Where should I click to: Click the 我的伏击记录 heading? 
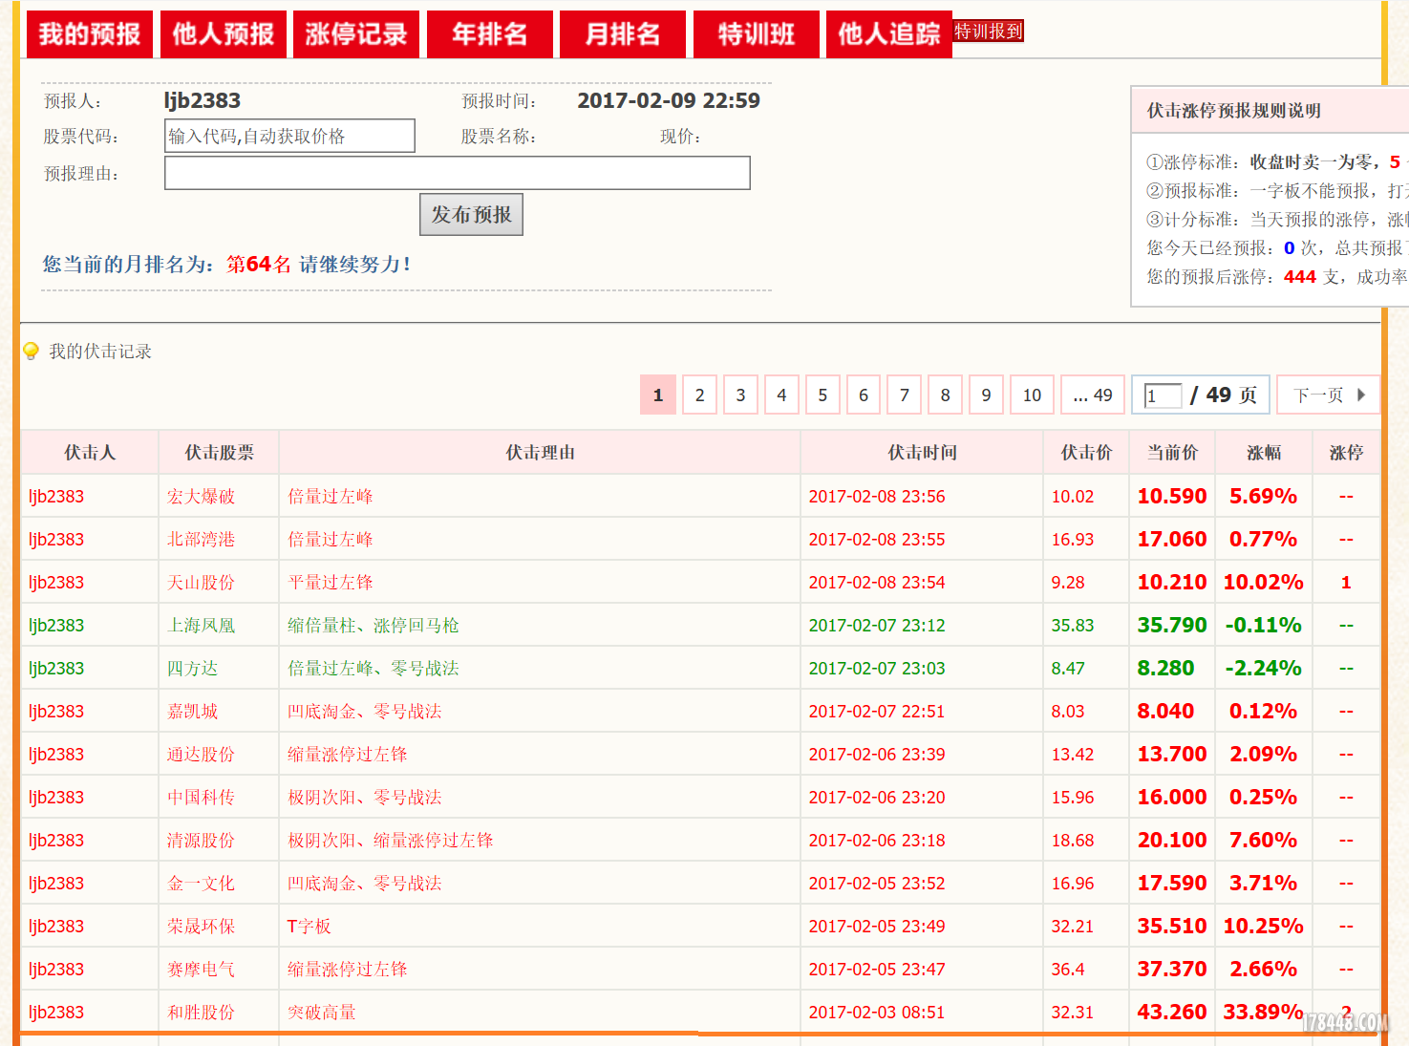point(100,352)
